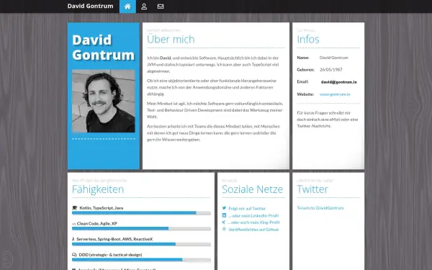Click the code icon beside Clean Code

click(x=74, y=224)
